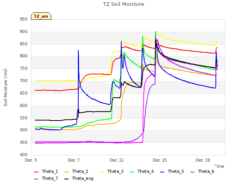Click the red Theta_1 legend swatch
248x186 pixels.
(x=36, y=172)
